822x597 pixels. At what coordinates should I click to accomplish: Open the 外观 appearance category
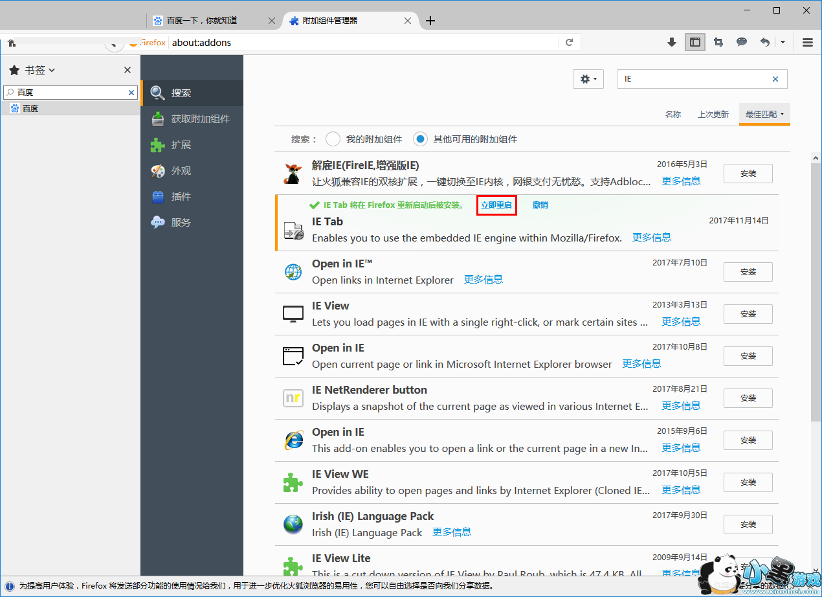(192, 171)
